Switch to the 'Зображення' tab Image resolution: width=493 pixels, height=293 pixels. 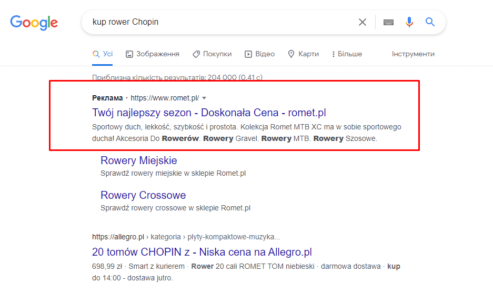point(153,54)
